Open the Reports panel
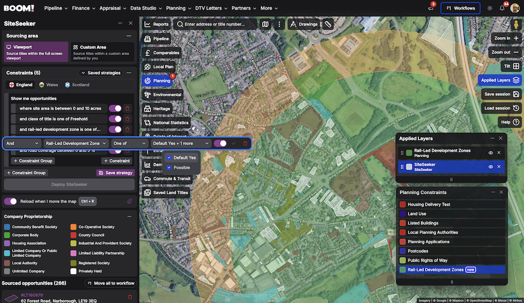 pyautogui.click(x=157, y=24)
